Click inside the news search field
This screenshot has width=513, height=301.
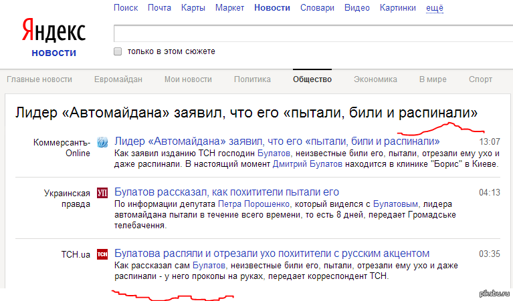[x=311, y=33]
